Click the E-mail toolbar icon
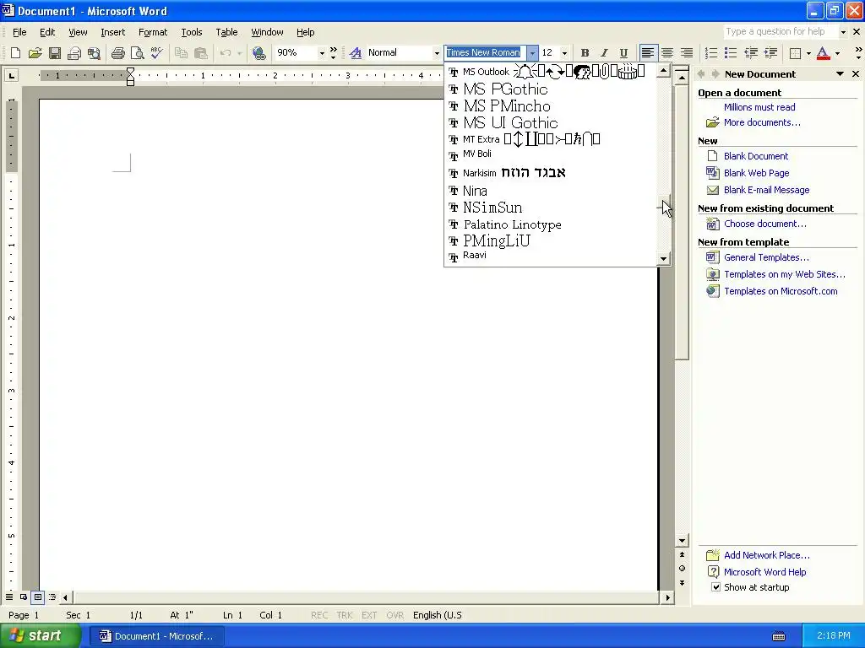This screenshot has height=648, width=865. (x=74, y=53)
